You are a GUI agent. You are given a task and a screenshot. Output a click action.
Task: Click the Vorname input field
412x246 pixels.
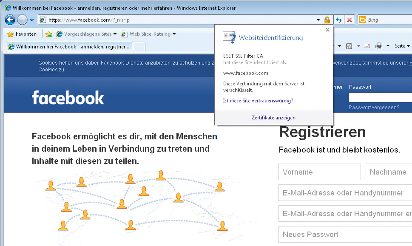[320, 172]
